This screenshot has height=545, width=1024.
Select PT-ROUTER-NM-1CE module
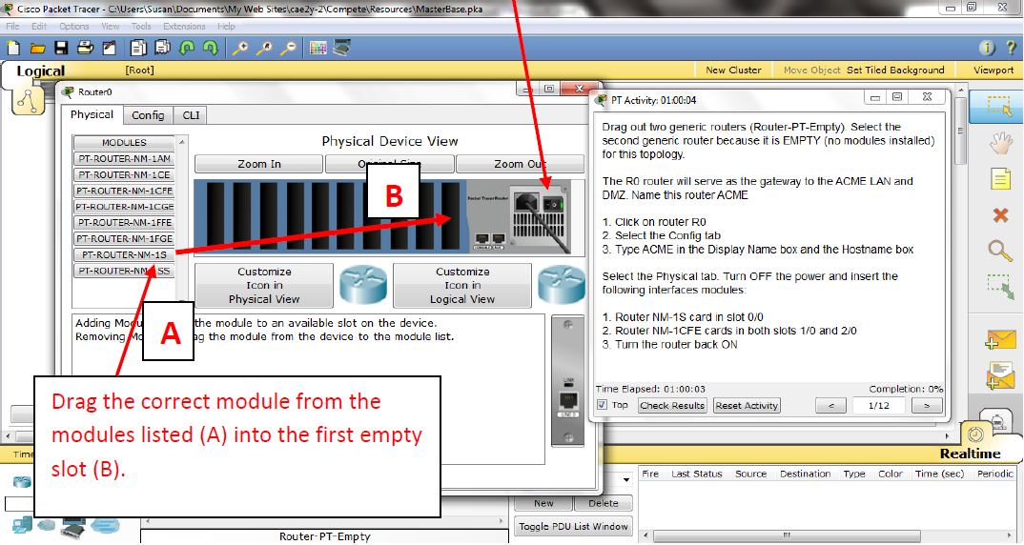(124, 175)
